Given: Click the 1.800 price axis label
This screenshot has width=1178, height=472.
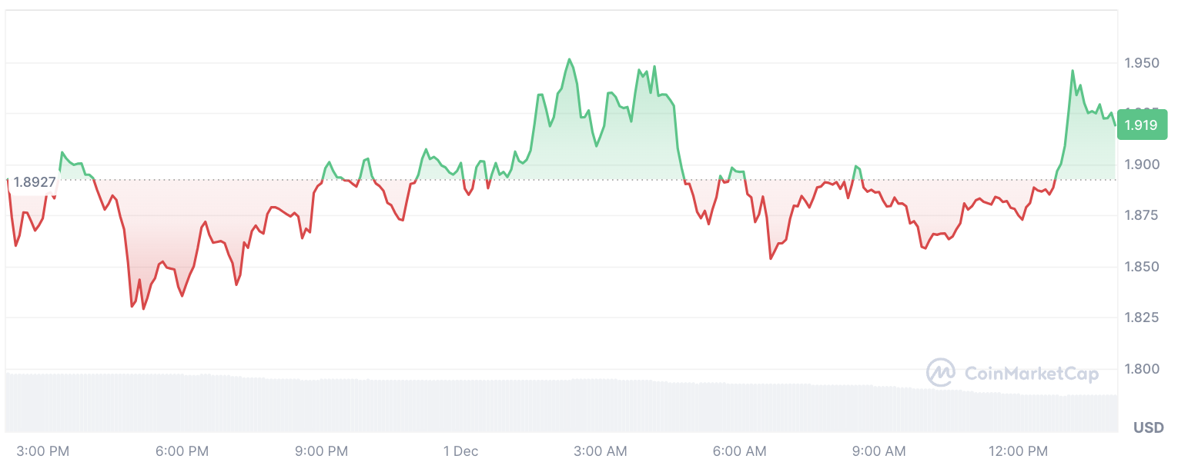Looking at the screenshot, I should pos(1141,369).
